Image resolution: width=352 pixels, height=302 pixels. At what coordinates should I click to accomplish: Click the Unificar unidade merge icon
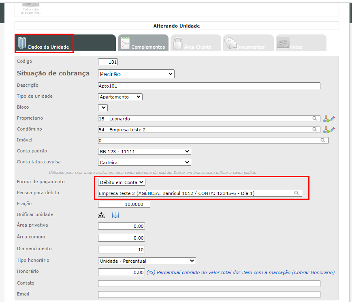coord(101,215)
